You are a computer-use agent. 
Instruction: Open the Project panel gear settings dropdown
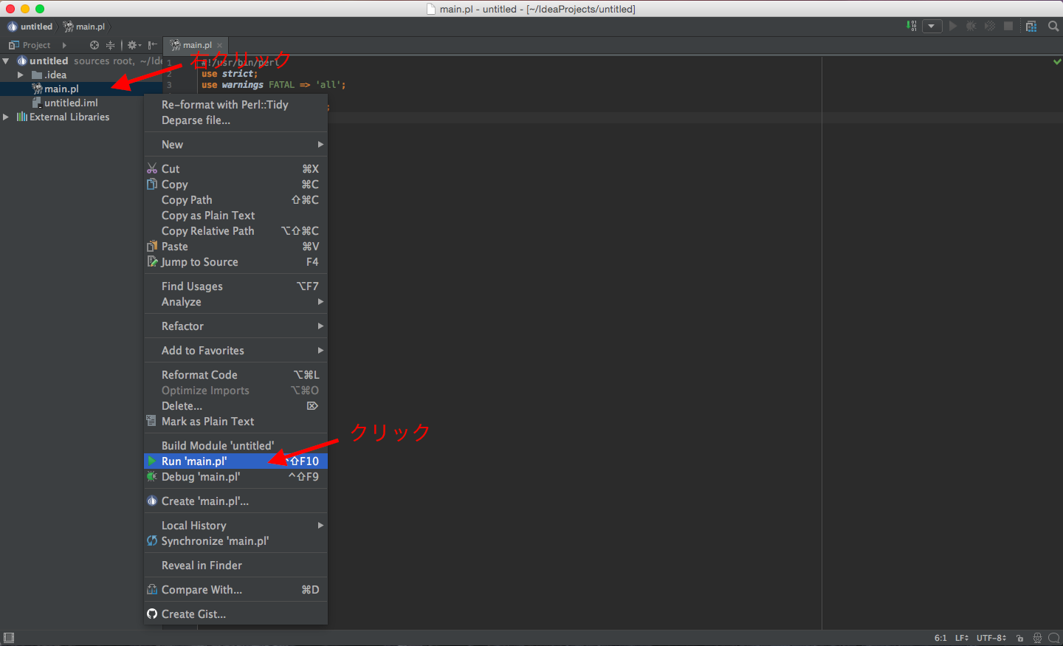point(134,45)
